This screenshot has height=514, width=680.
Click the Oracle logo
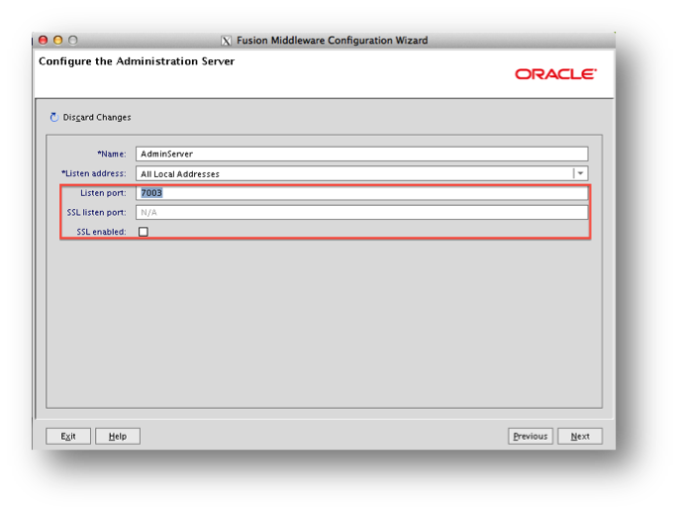pos(555,74)
